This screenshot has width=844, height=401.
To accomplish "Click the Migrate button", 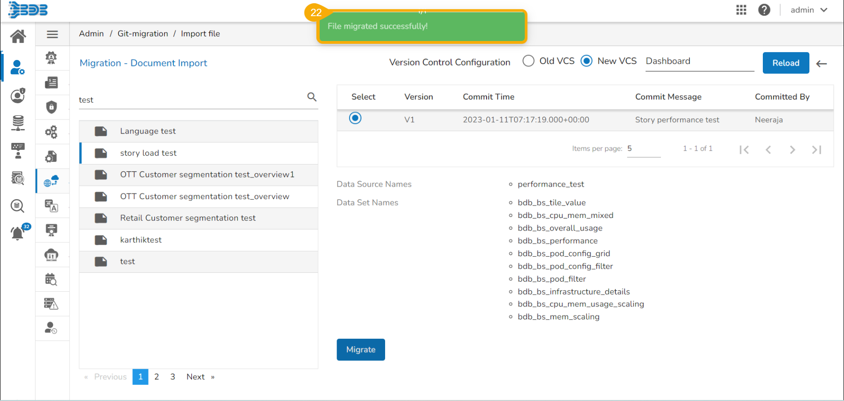I will [361, 350].
